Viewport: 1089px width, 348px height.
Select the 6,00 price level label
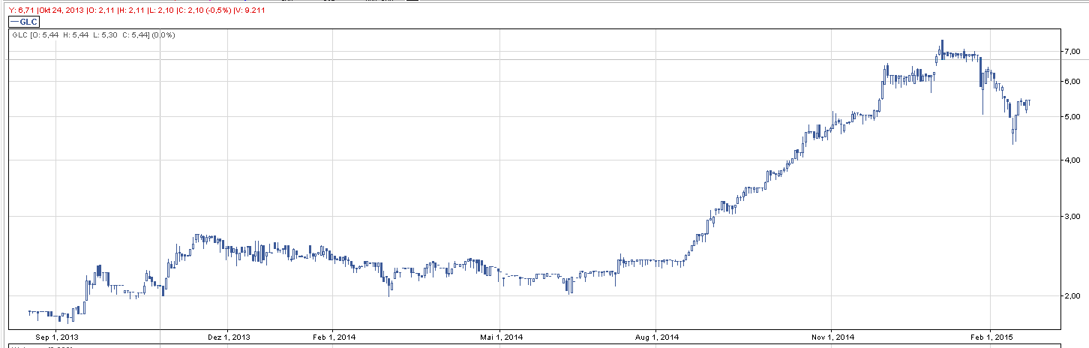click(x=1071, y=82)
